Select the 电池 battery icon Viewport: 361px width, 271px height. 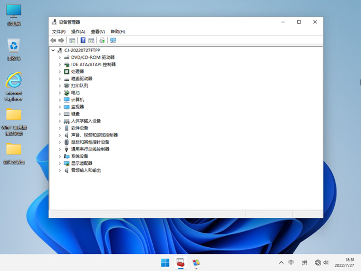[x=67, y=93]
